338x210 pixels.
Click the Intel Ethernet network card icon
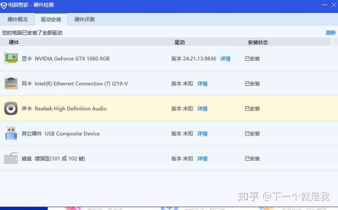11,83
